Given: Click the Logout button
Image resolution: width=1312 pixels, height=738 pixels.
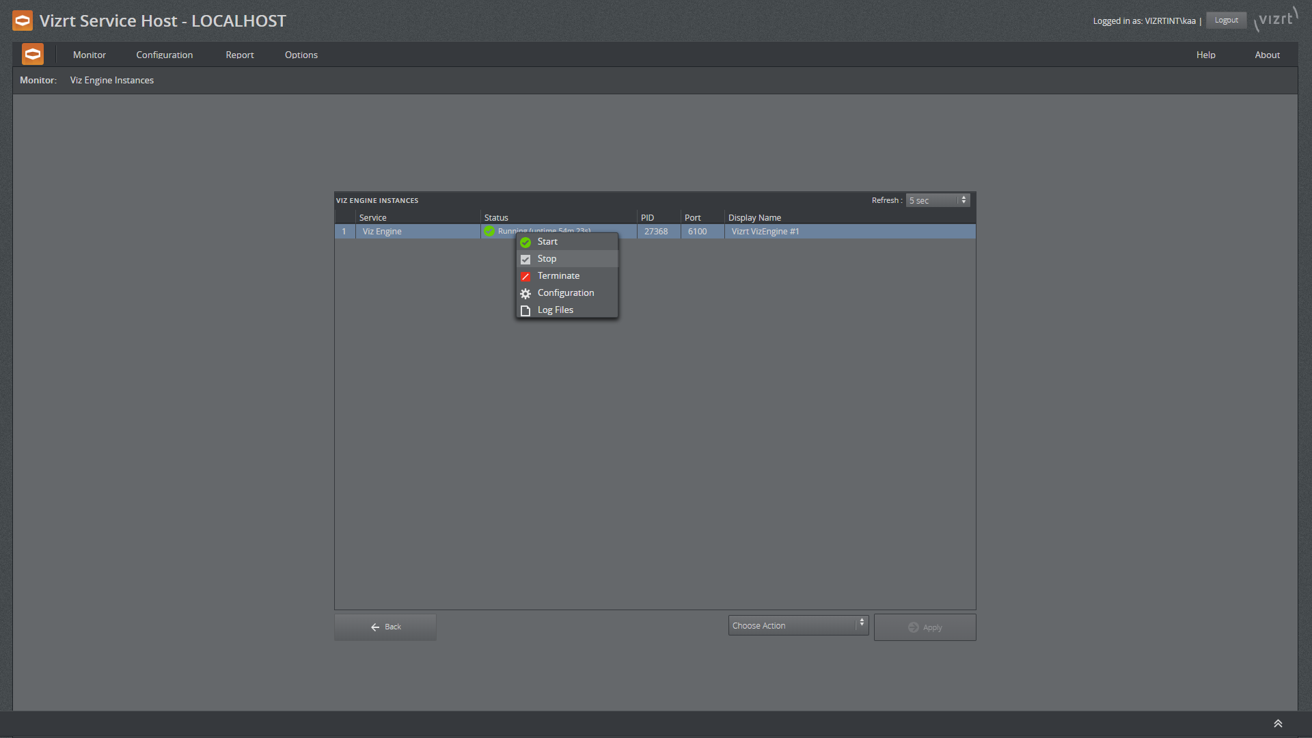Looking at the screenshot, I should (1228, 20).
